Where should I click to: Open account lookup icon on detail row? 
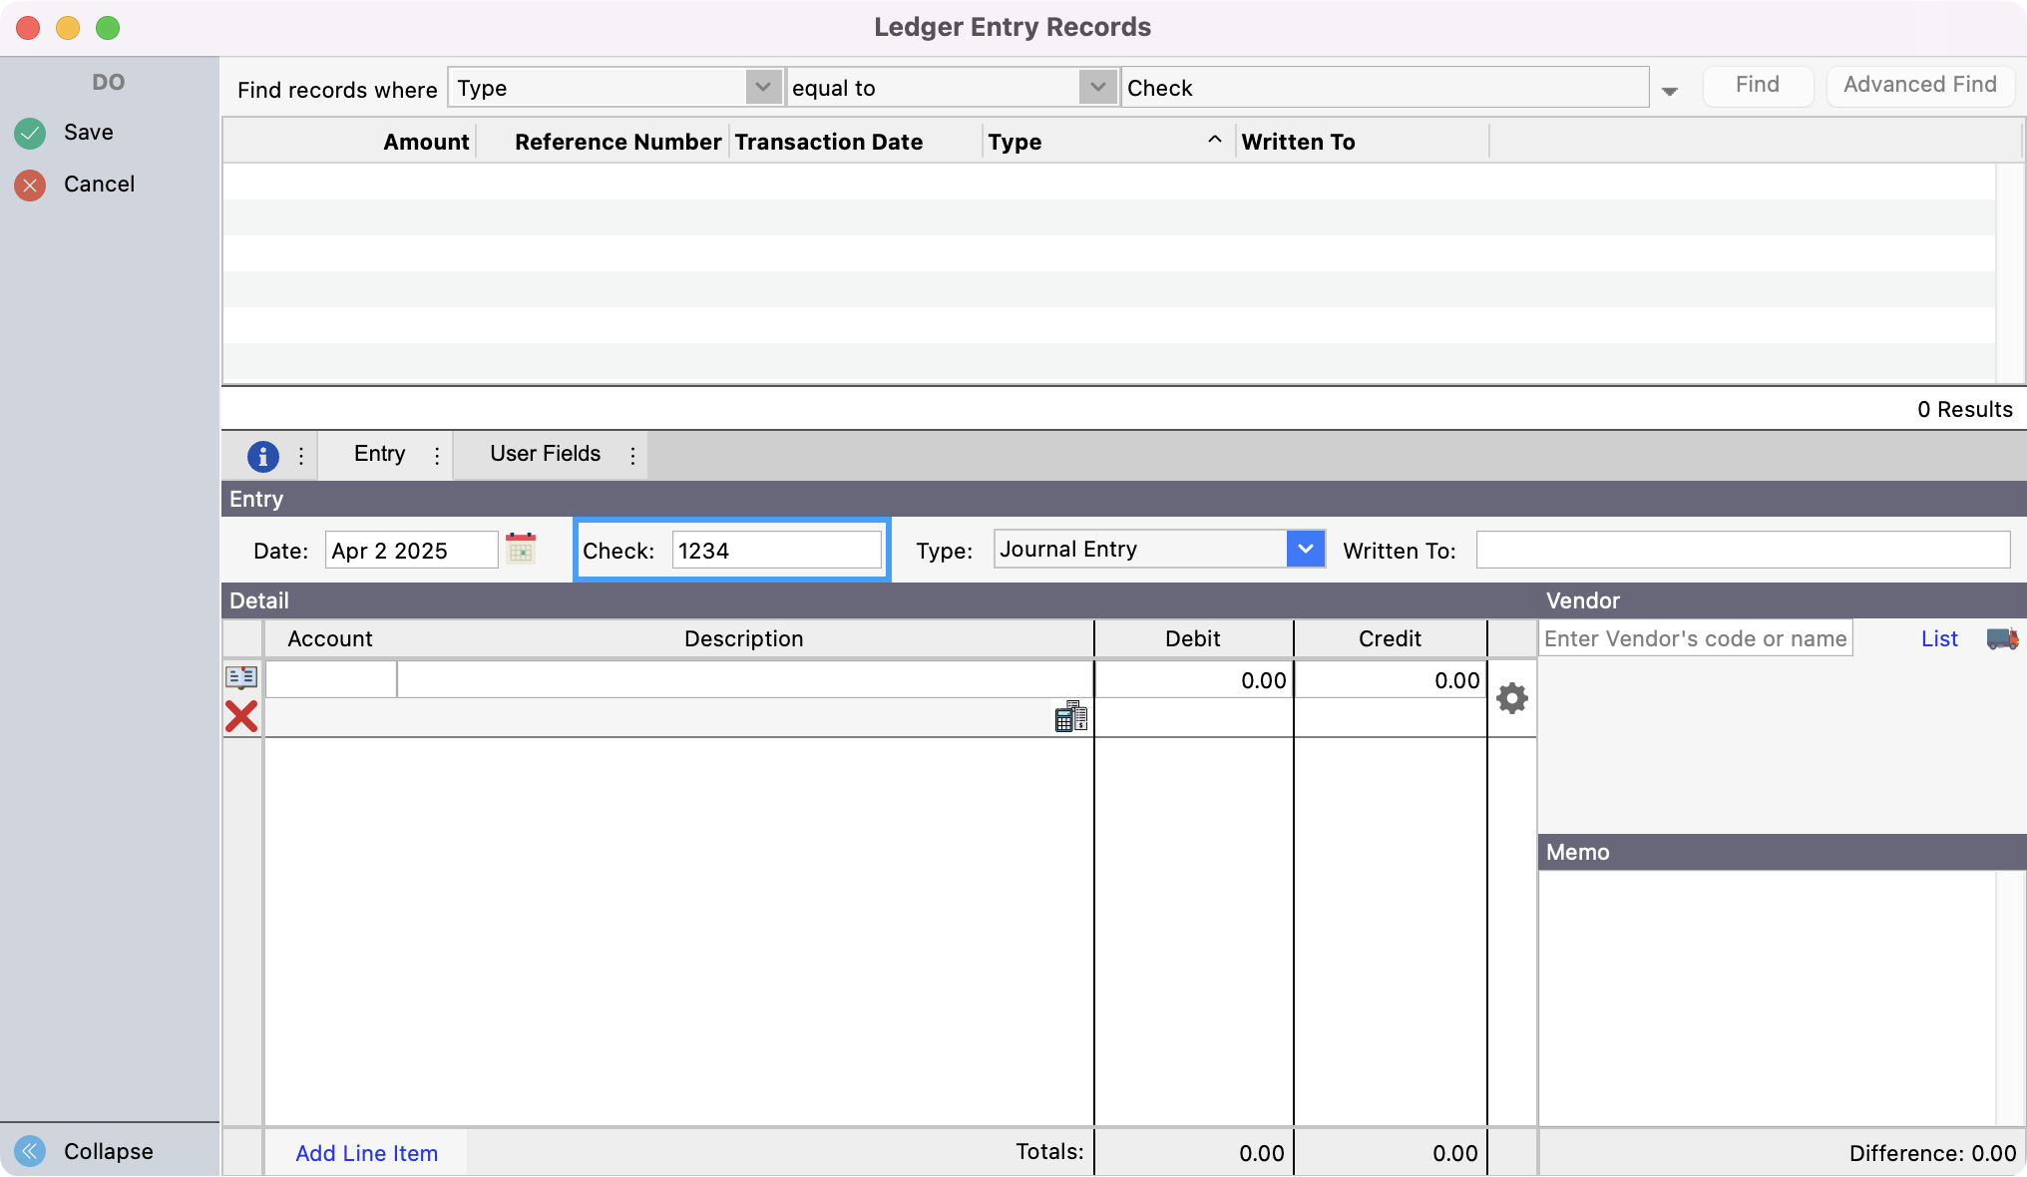pyautogui.click(x=241, y=677)
